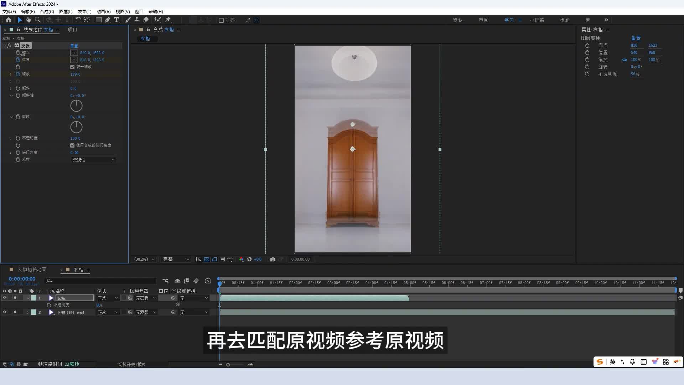The height and width of the screenshot is (385, 684).
Task: Select the Hand tool
Action: (28, 20)
